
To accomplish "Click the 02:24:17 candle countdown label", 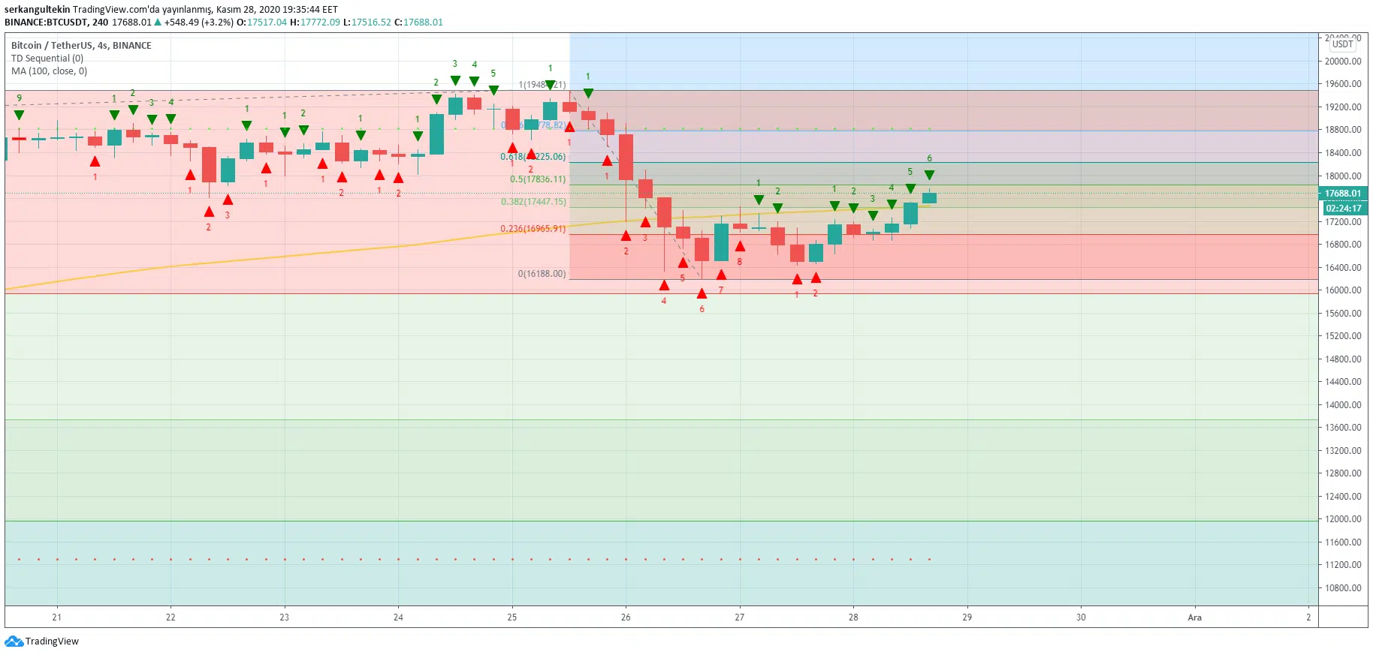I will point(1342,209).
